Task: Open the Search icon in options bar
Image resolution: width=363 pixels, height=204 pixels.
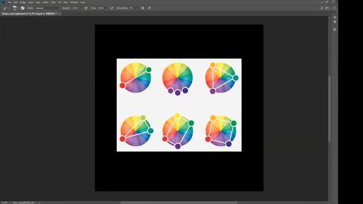Action: [x=322, y=8]
